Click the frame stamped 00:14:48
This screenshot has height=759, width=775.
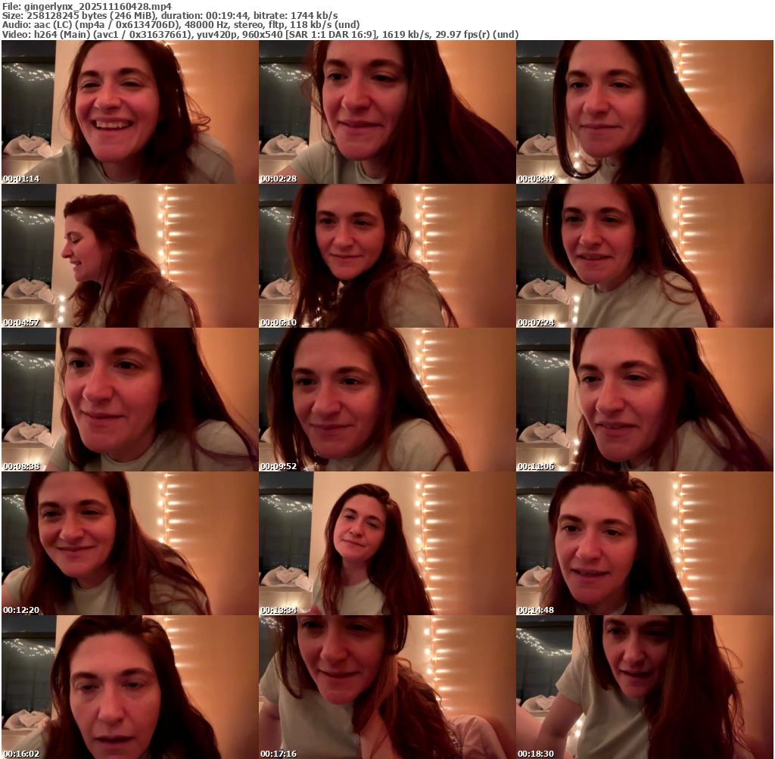(644, 543)
